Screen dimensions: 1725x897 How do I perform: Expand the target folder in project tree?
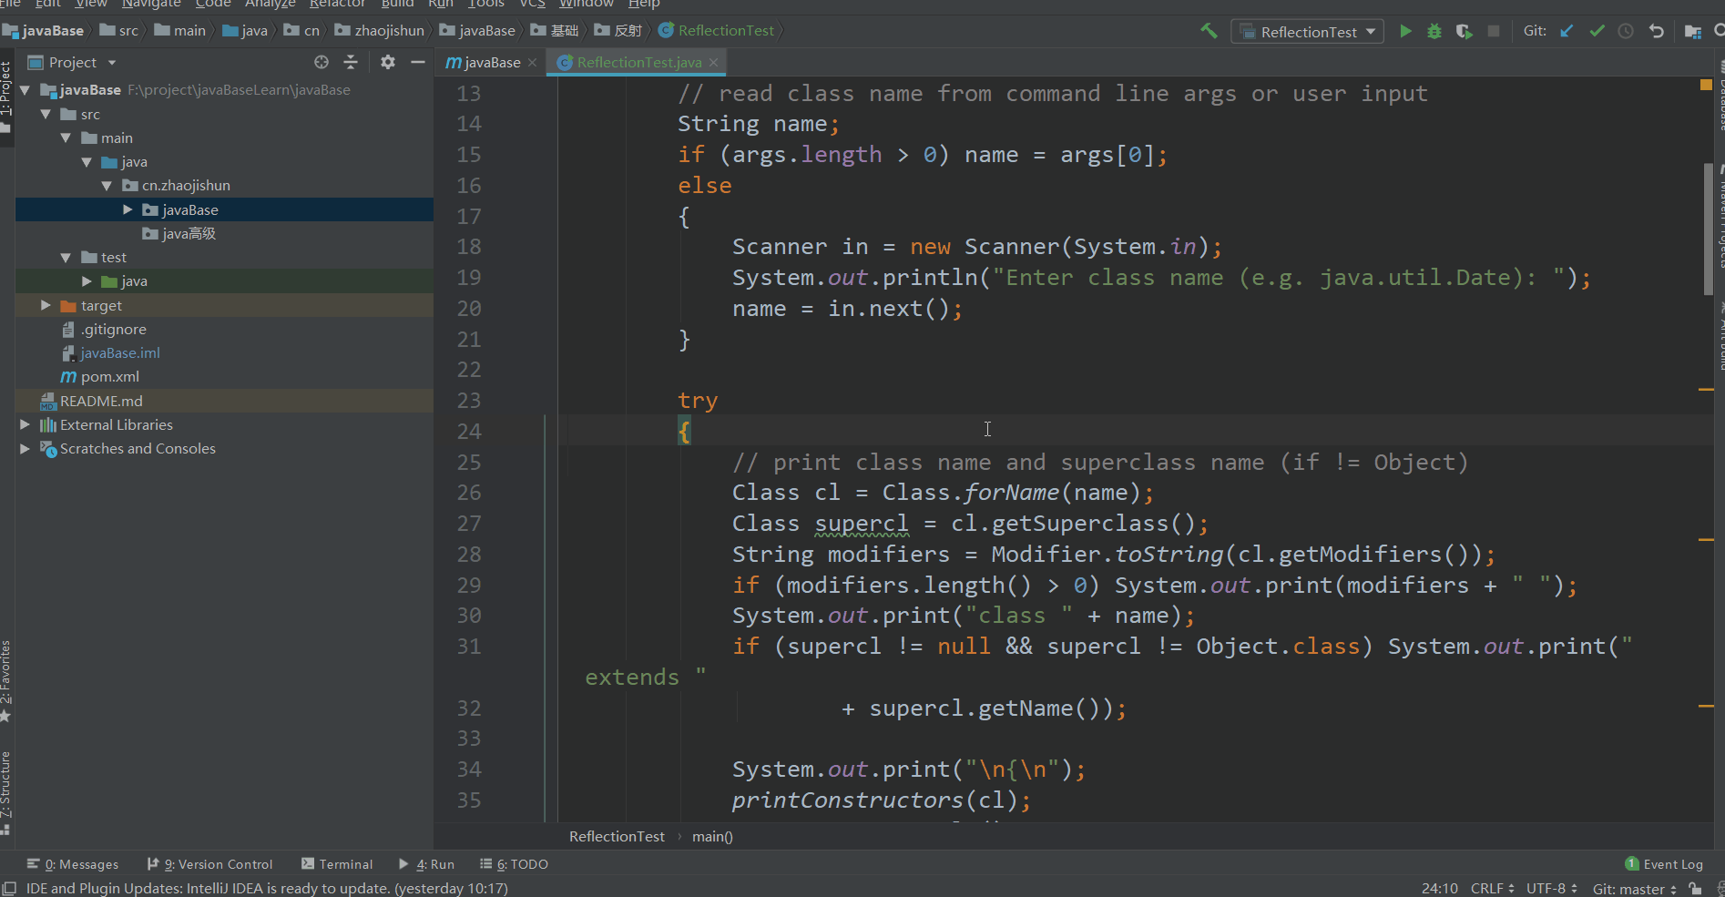tap(46, 305)
